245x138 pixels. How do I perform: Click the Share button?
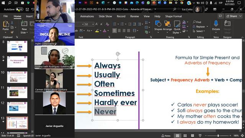232,16
